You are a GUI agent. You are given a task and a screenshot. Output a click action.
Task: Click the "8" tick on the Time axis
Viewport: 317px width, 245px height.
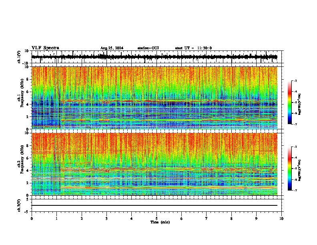(x=231, y=219)
